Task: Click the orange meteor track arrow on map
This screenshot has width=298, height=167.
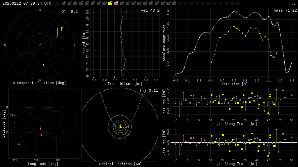Action: 41,132
